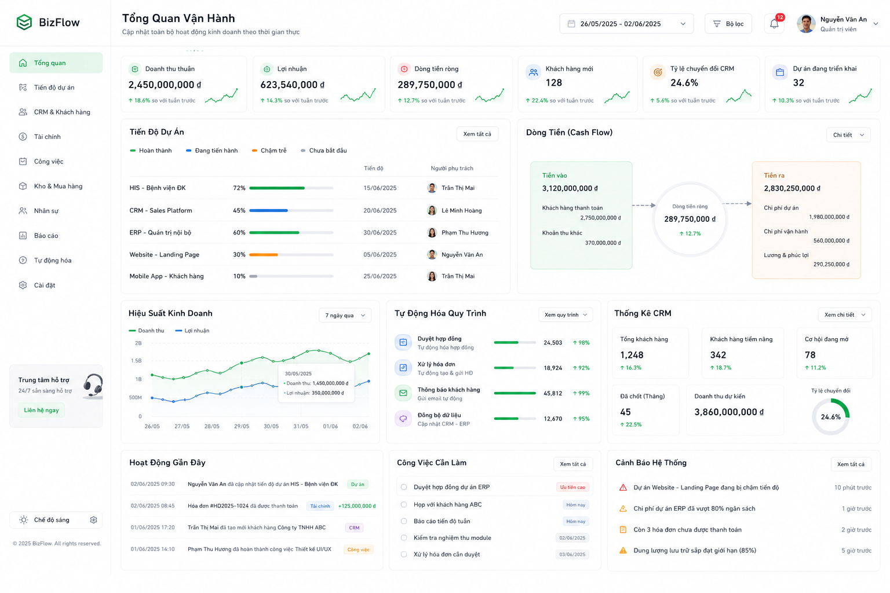The height and width of the screenshot is (593, 890).
Task: Click the Khách hàng mới people icon
Action: pos(534,72)
